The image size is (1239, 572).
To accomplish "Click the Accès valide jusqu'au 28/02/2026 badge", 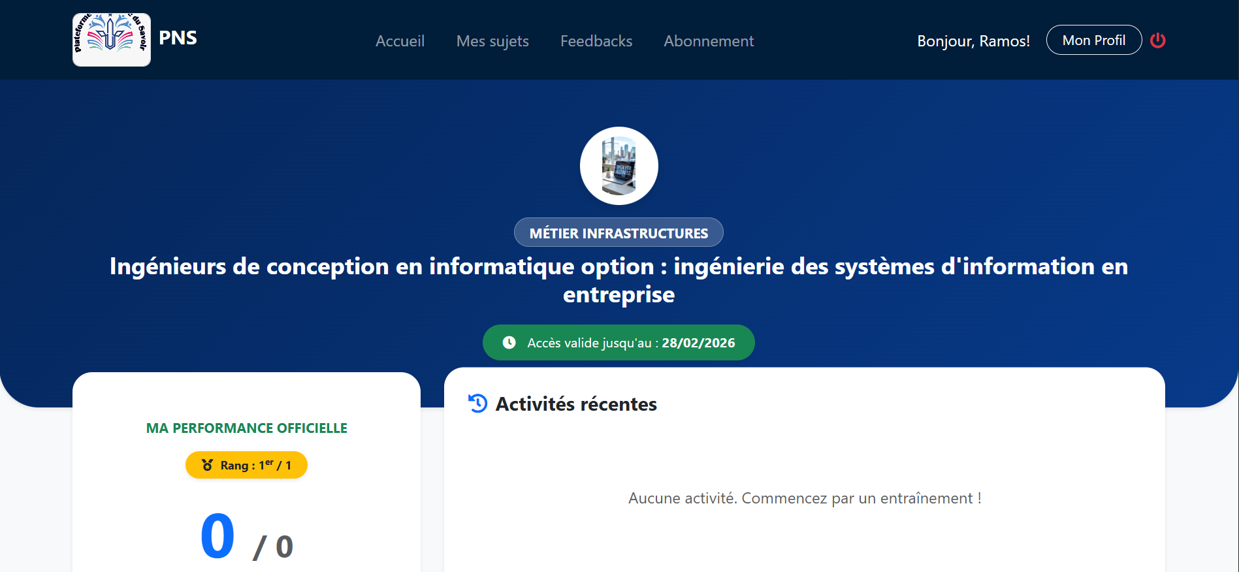I will coord(619,343).
